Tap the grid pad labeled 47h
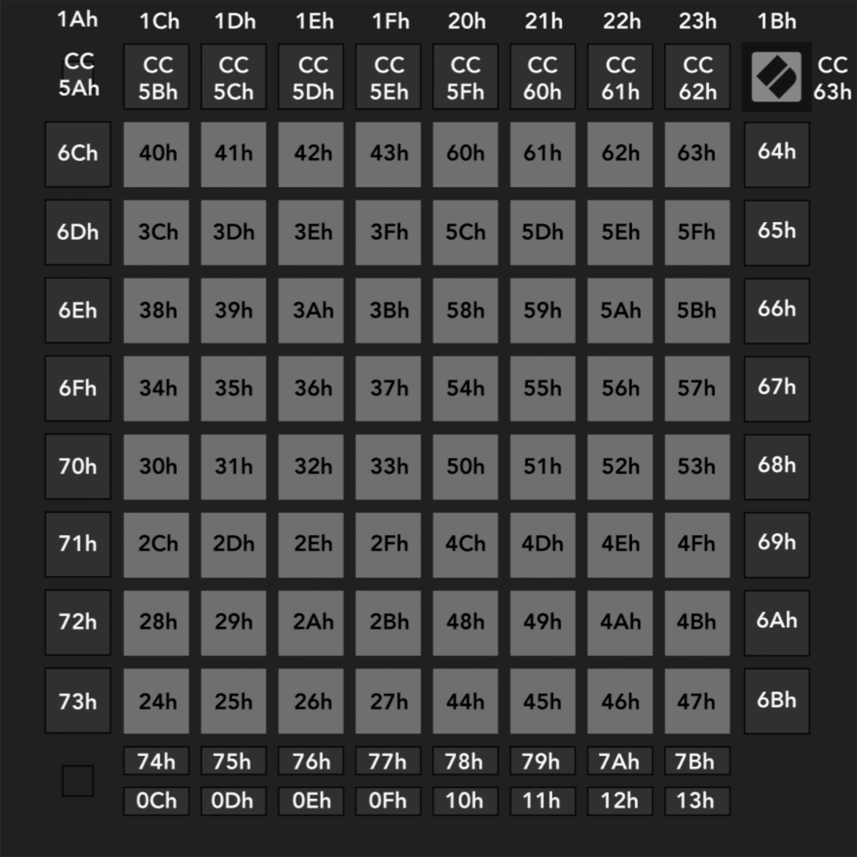The height and width of the screenshot is (857, 857). 697,701
